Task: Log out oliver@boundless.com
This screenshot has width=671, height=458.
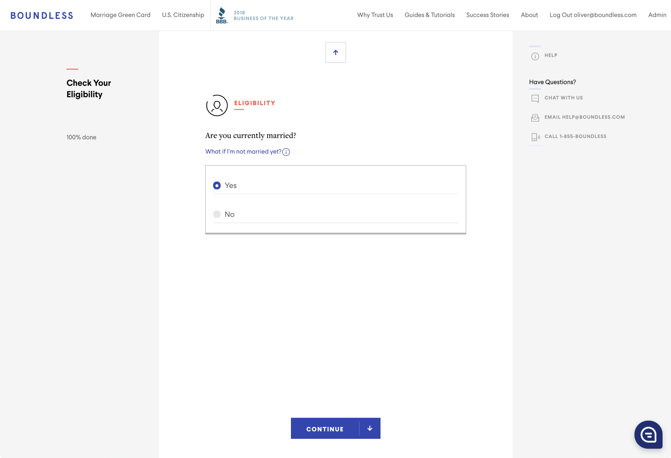Action: (593, 15)
